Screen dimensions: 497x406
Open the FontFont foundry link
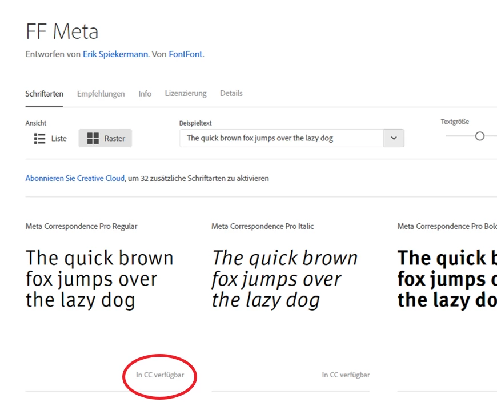click(x=186, y=54)
